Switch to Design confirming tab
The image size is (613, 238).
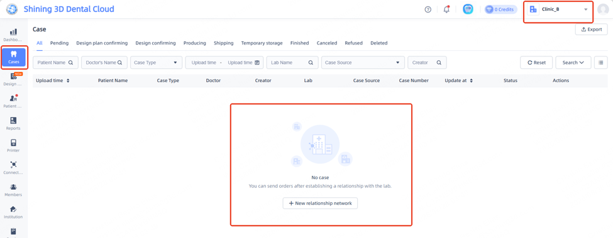[155, 43]
